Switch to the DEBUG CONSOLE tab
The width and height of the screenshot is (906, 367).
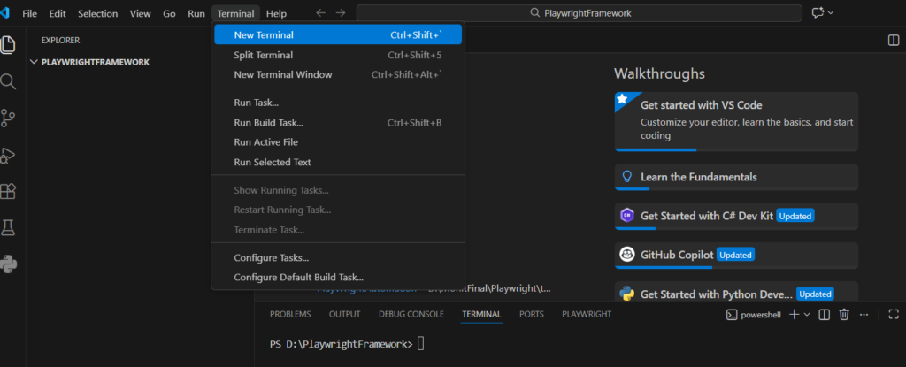click(411, 314)
